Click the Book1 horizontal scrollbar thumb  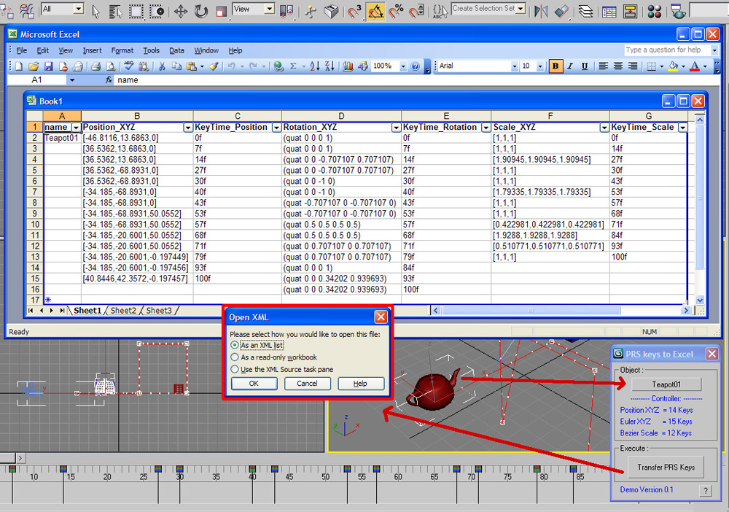pyautogui.click(x=531, y=311)
